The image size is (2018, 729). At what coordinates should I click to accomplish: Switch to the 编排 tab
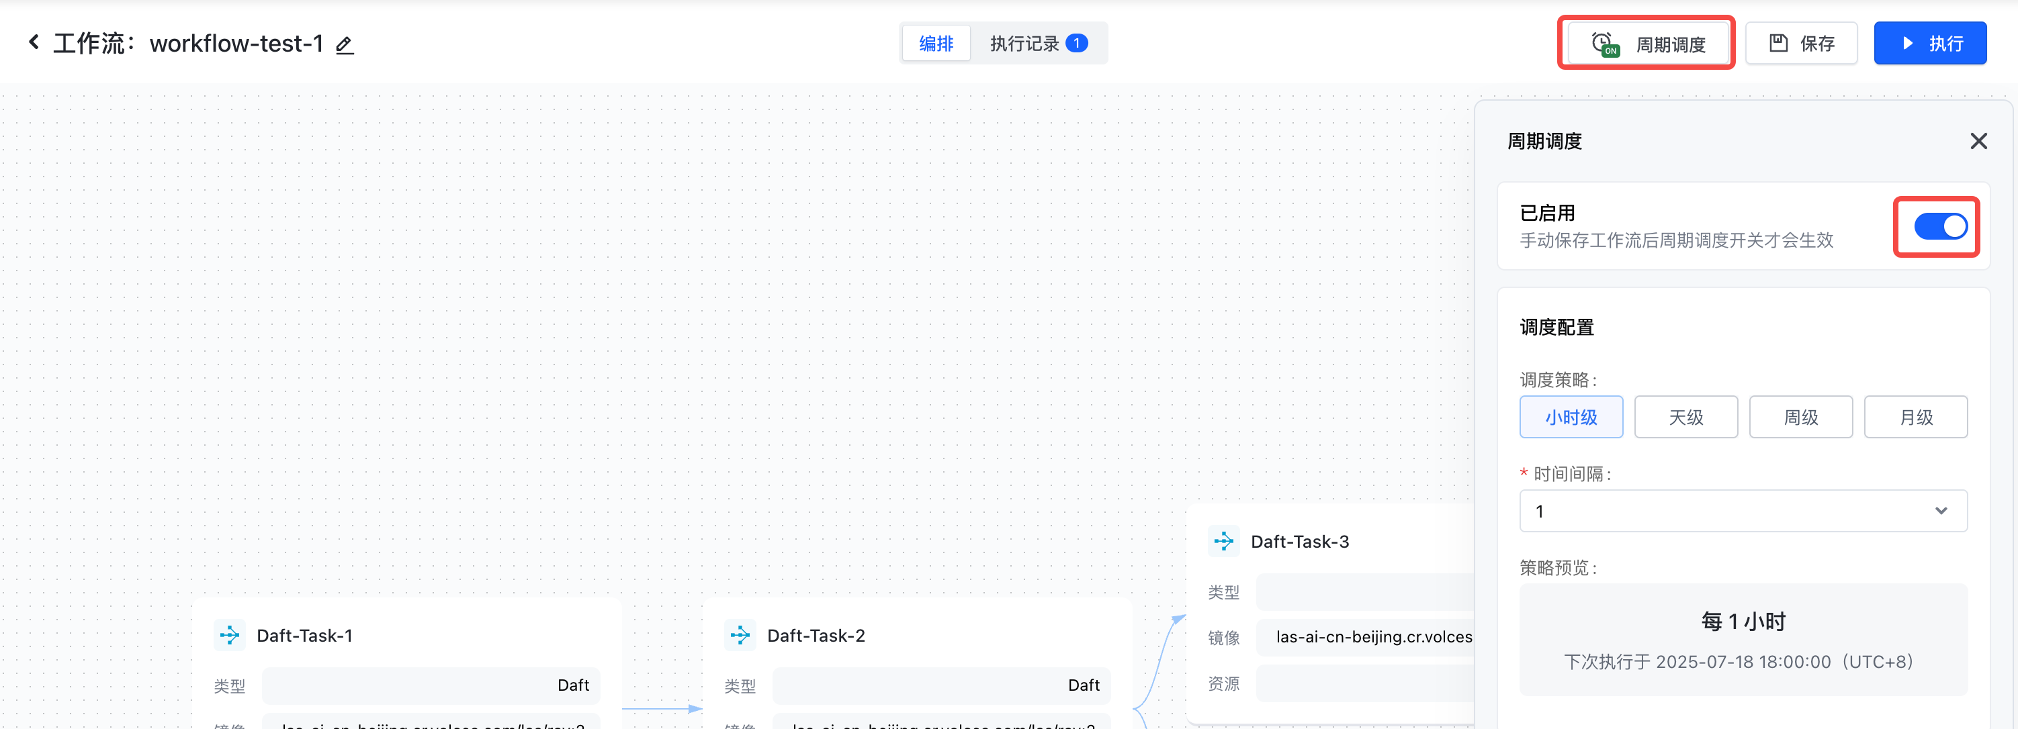tap(935, 44)
